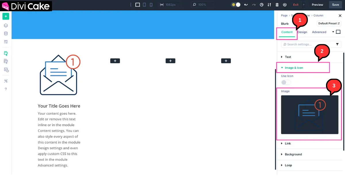
Task: Click the Save button
Action: 336,5
